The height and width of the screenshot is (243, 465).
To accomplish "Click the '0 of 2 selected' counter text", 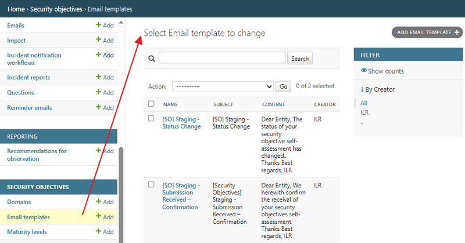I will point(315,86).
